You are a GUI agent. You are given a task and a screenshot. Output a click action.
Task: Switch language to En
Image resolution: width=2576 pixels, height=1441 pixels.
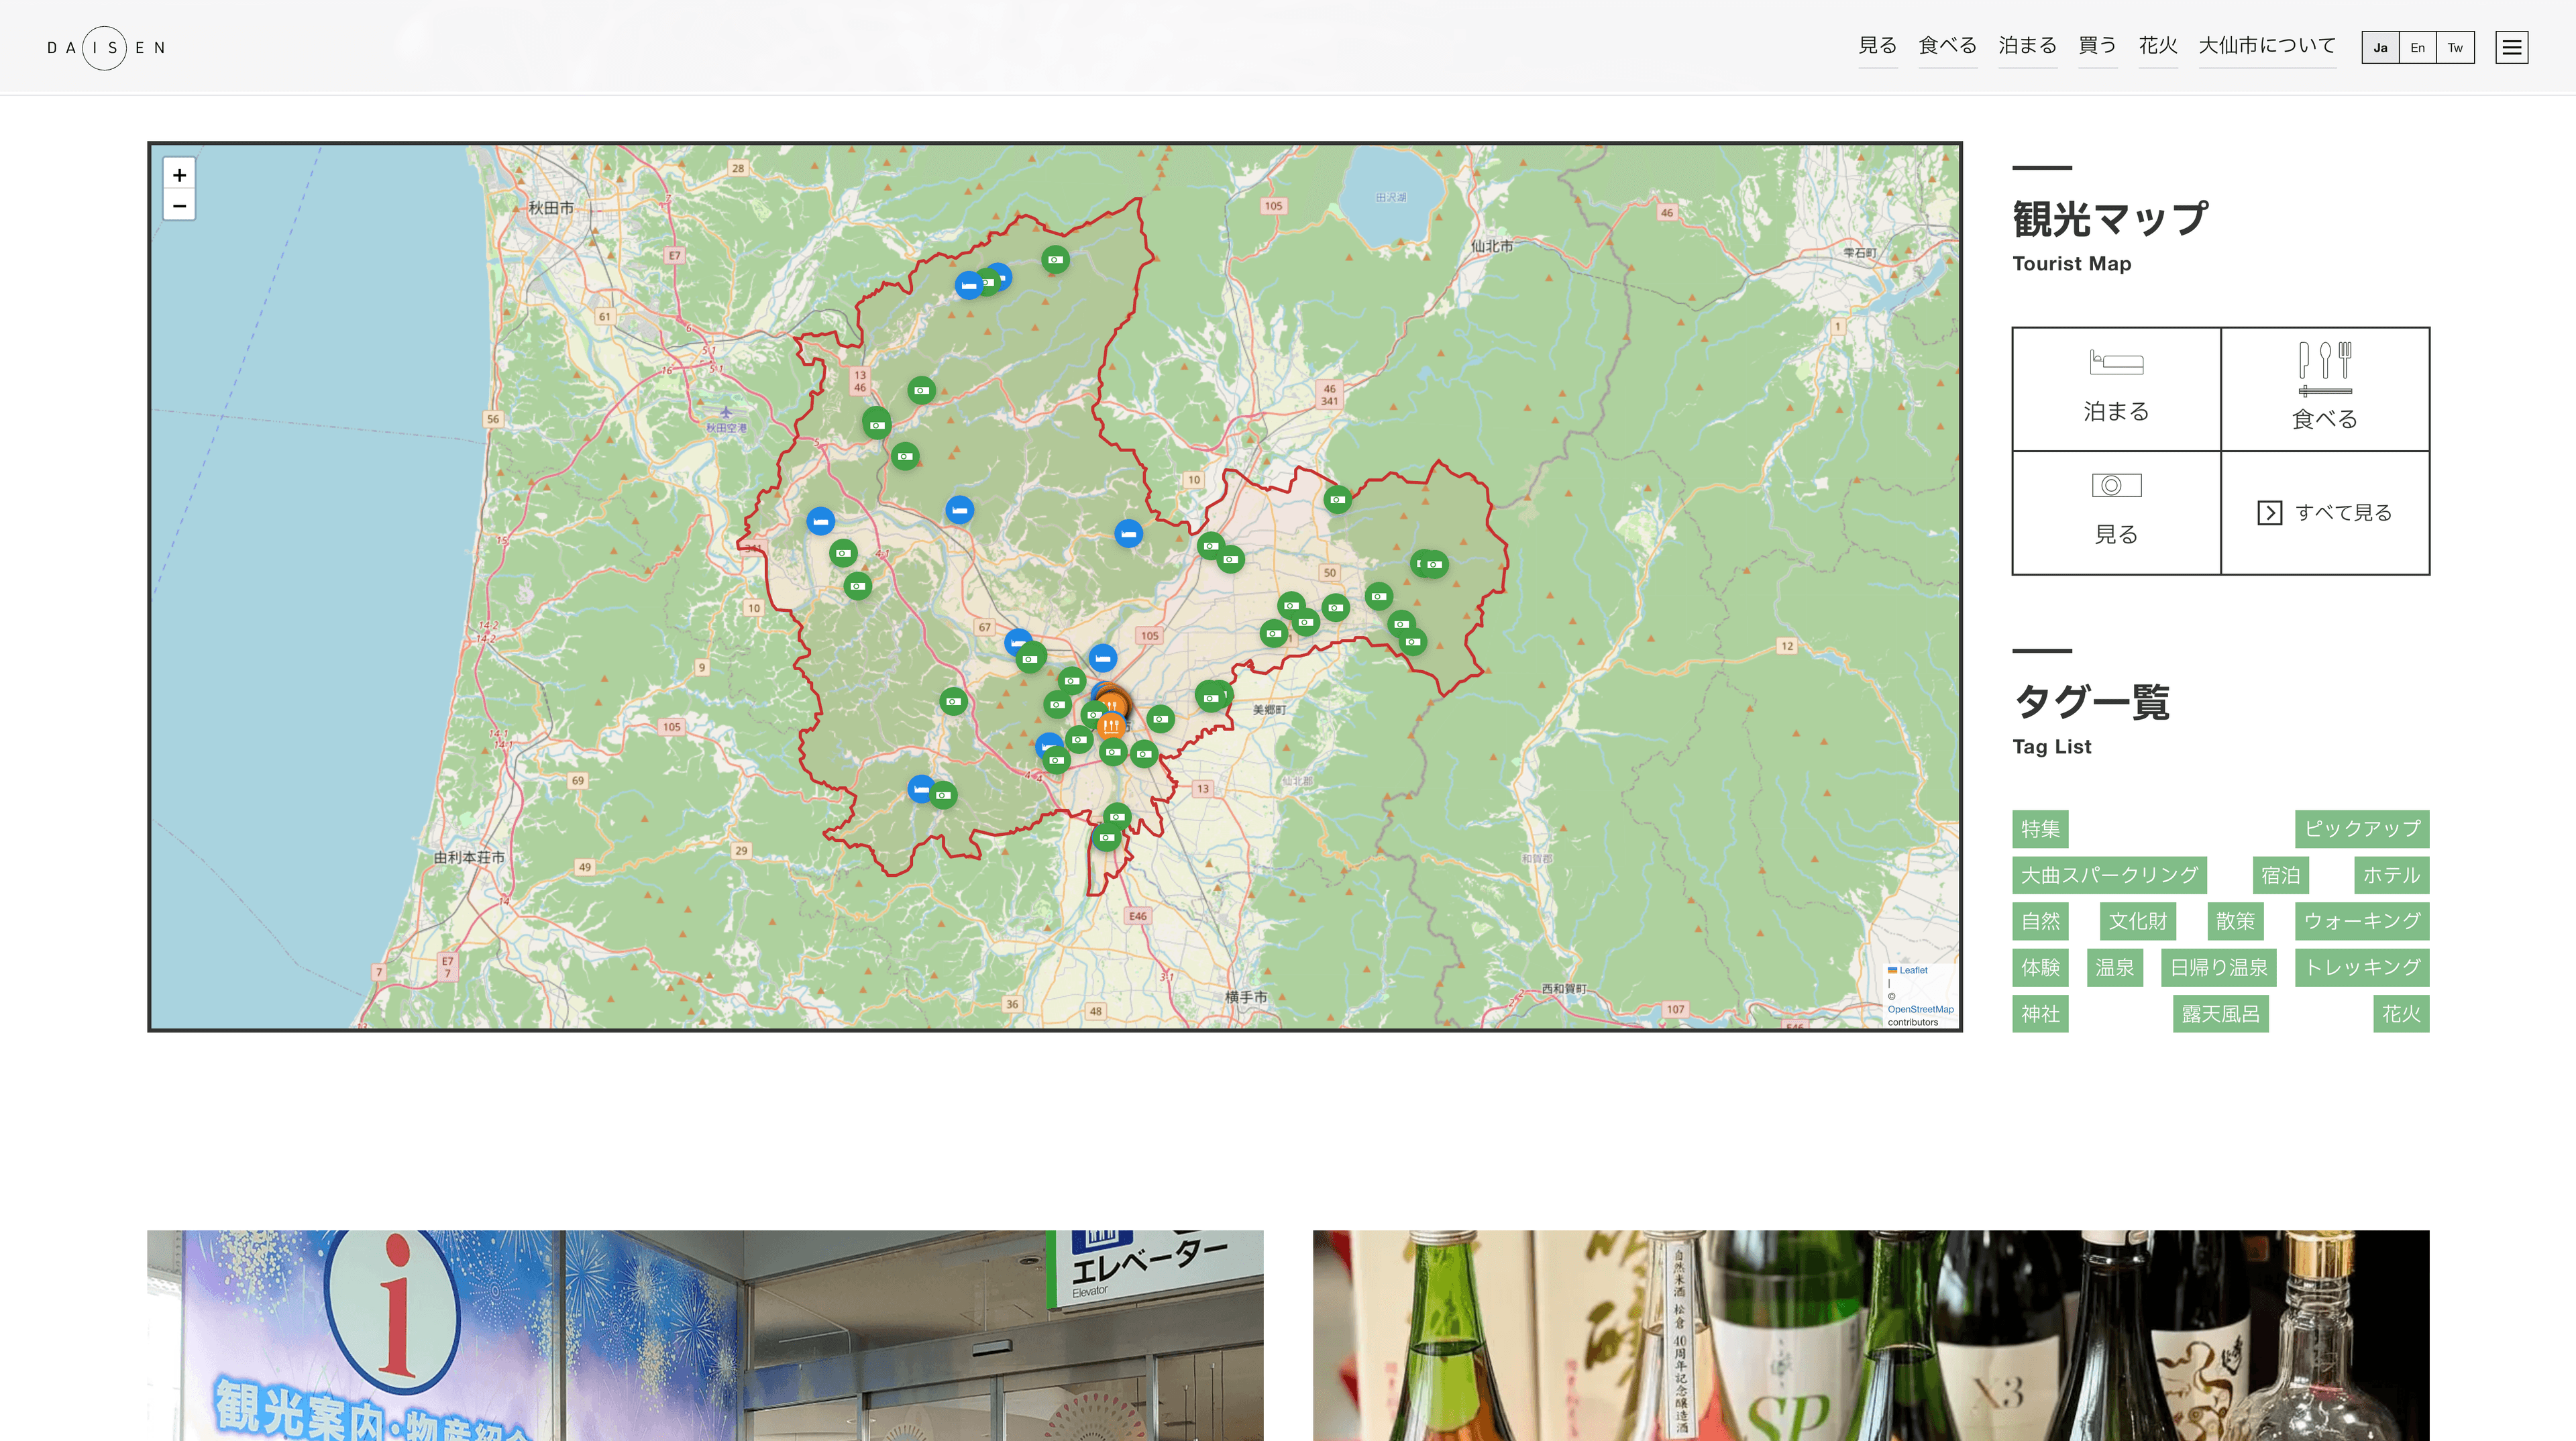point(2417,47)
